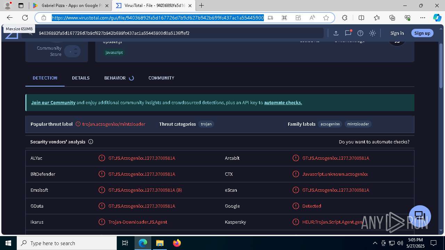This screenshot has height=250, width=445.
Task: Open Task View on the taskbar
Action: point(125,243)
